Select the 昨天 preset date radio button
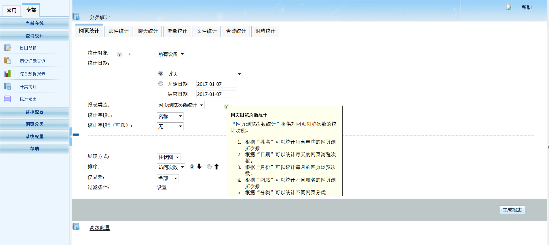The width and height of the screenshot is (549, 245). tap(161, 74)
